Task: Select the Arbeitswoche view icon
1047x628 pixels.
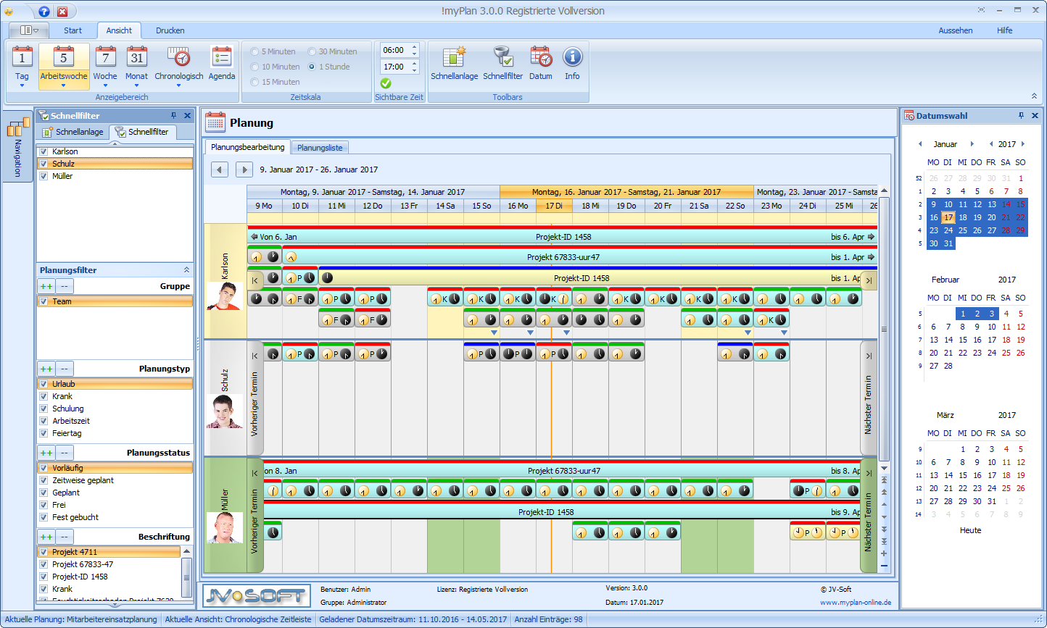Action: [x=64, y=58]
